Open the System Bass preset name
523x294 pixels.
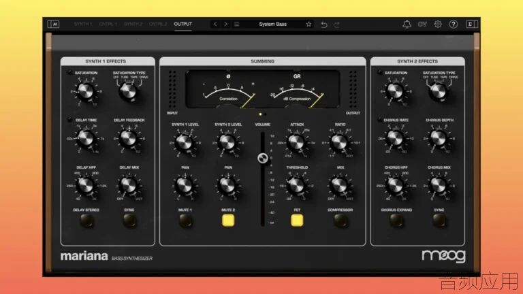272,24
